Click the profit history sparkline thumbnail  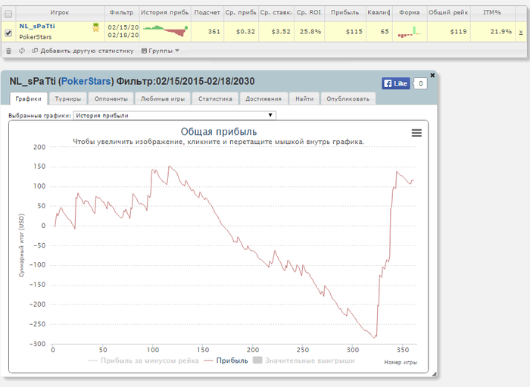(165, 31)
